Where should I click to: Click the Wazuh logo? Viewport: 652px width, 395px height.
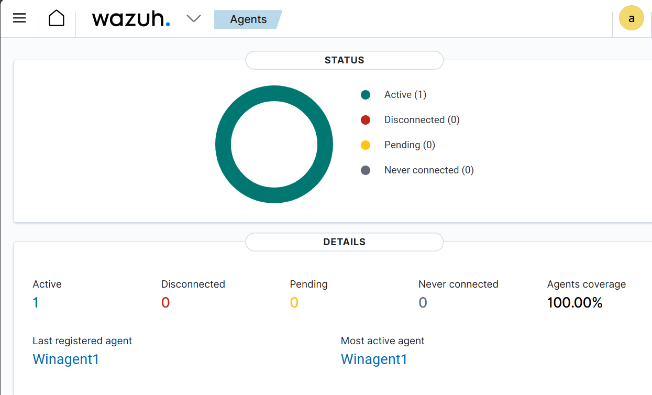click(x=131, y=19)
